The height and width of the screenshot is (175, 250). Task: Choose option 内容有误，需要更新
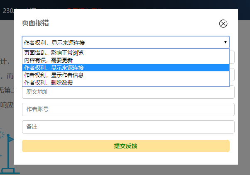tap(49, 60)
